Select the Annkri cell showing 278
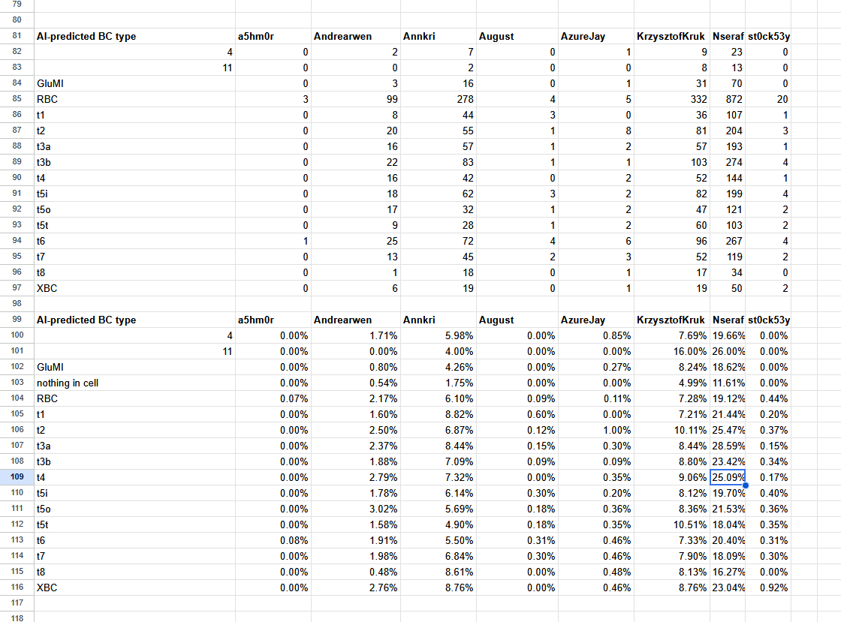The height and width of the screenshot is (622, 841). (x=439, y=99)
